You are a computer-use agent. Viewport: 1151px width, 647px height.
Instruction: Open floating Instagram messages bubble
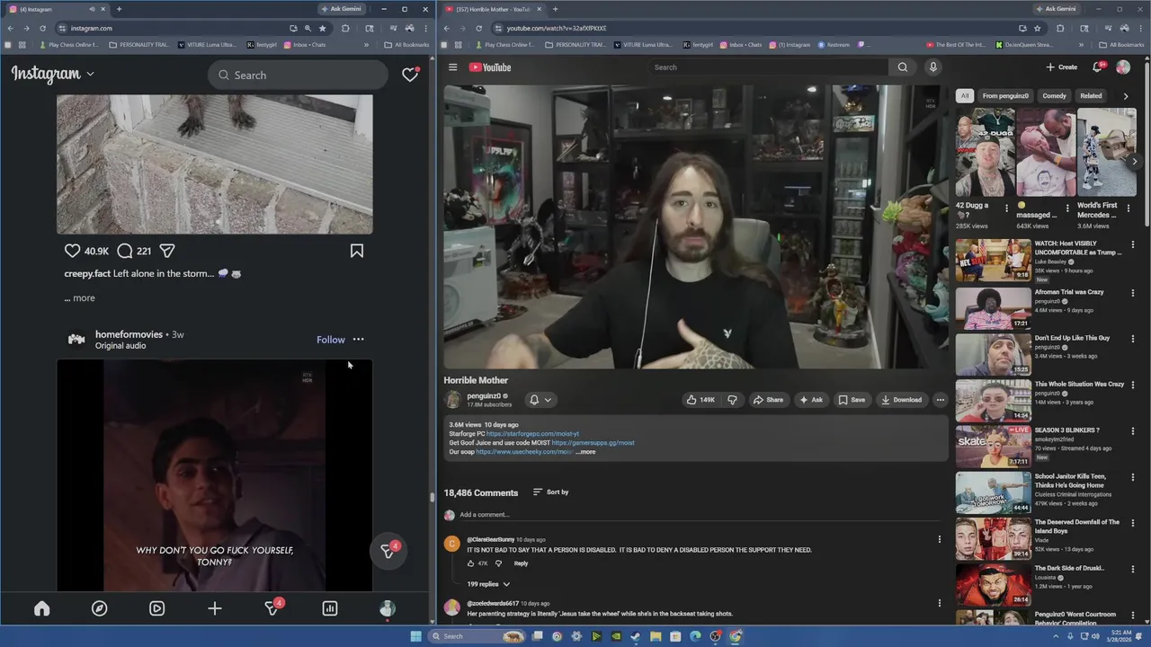pos(388,551)
